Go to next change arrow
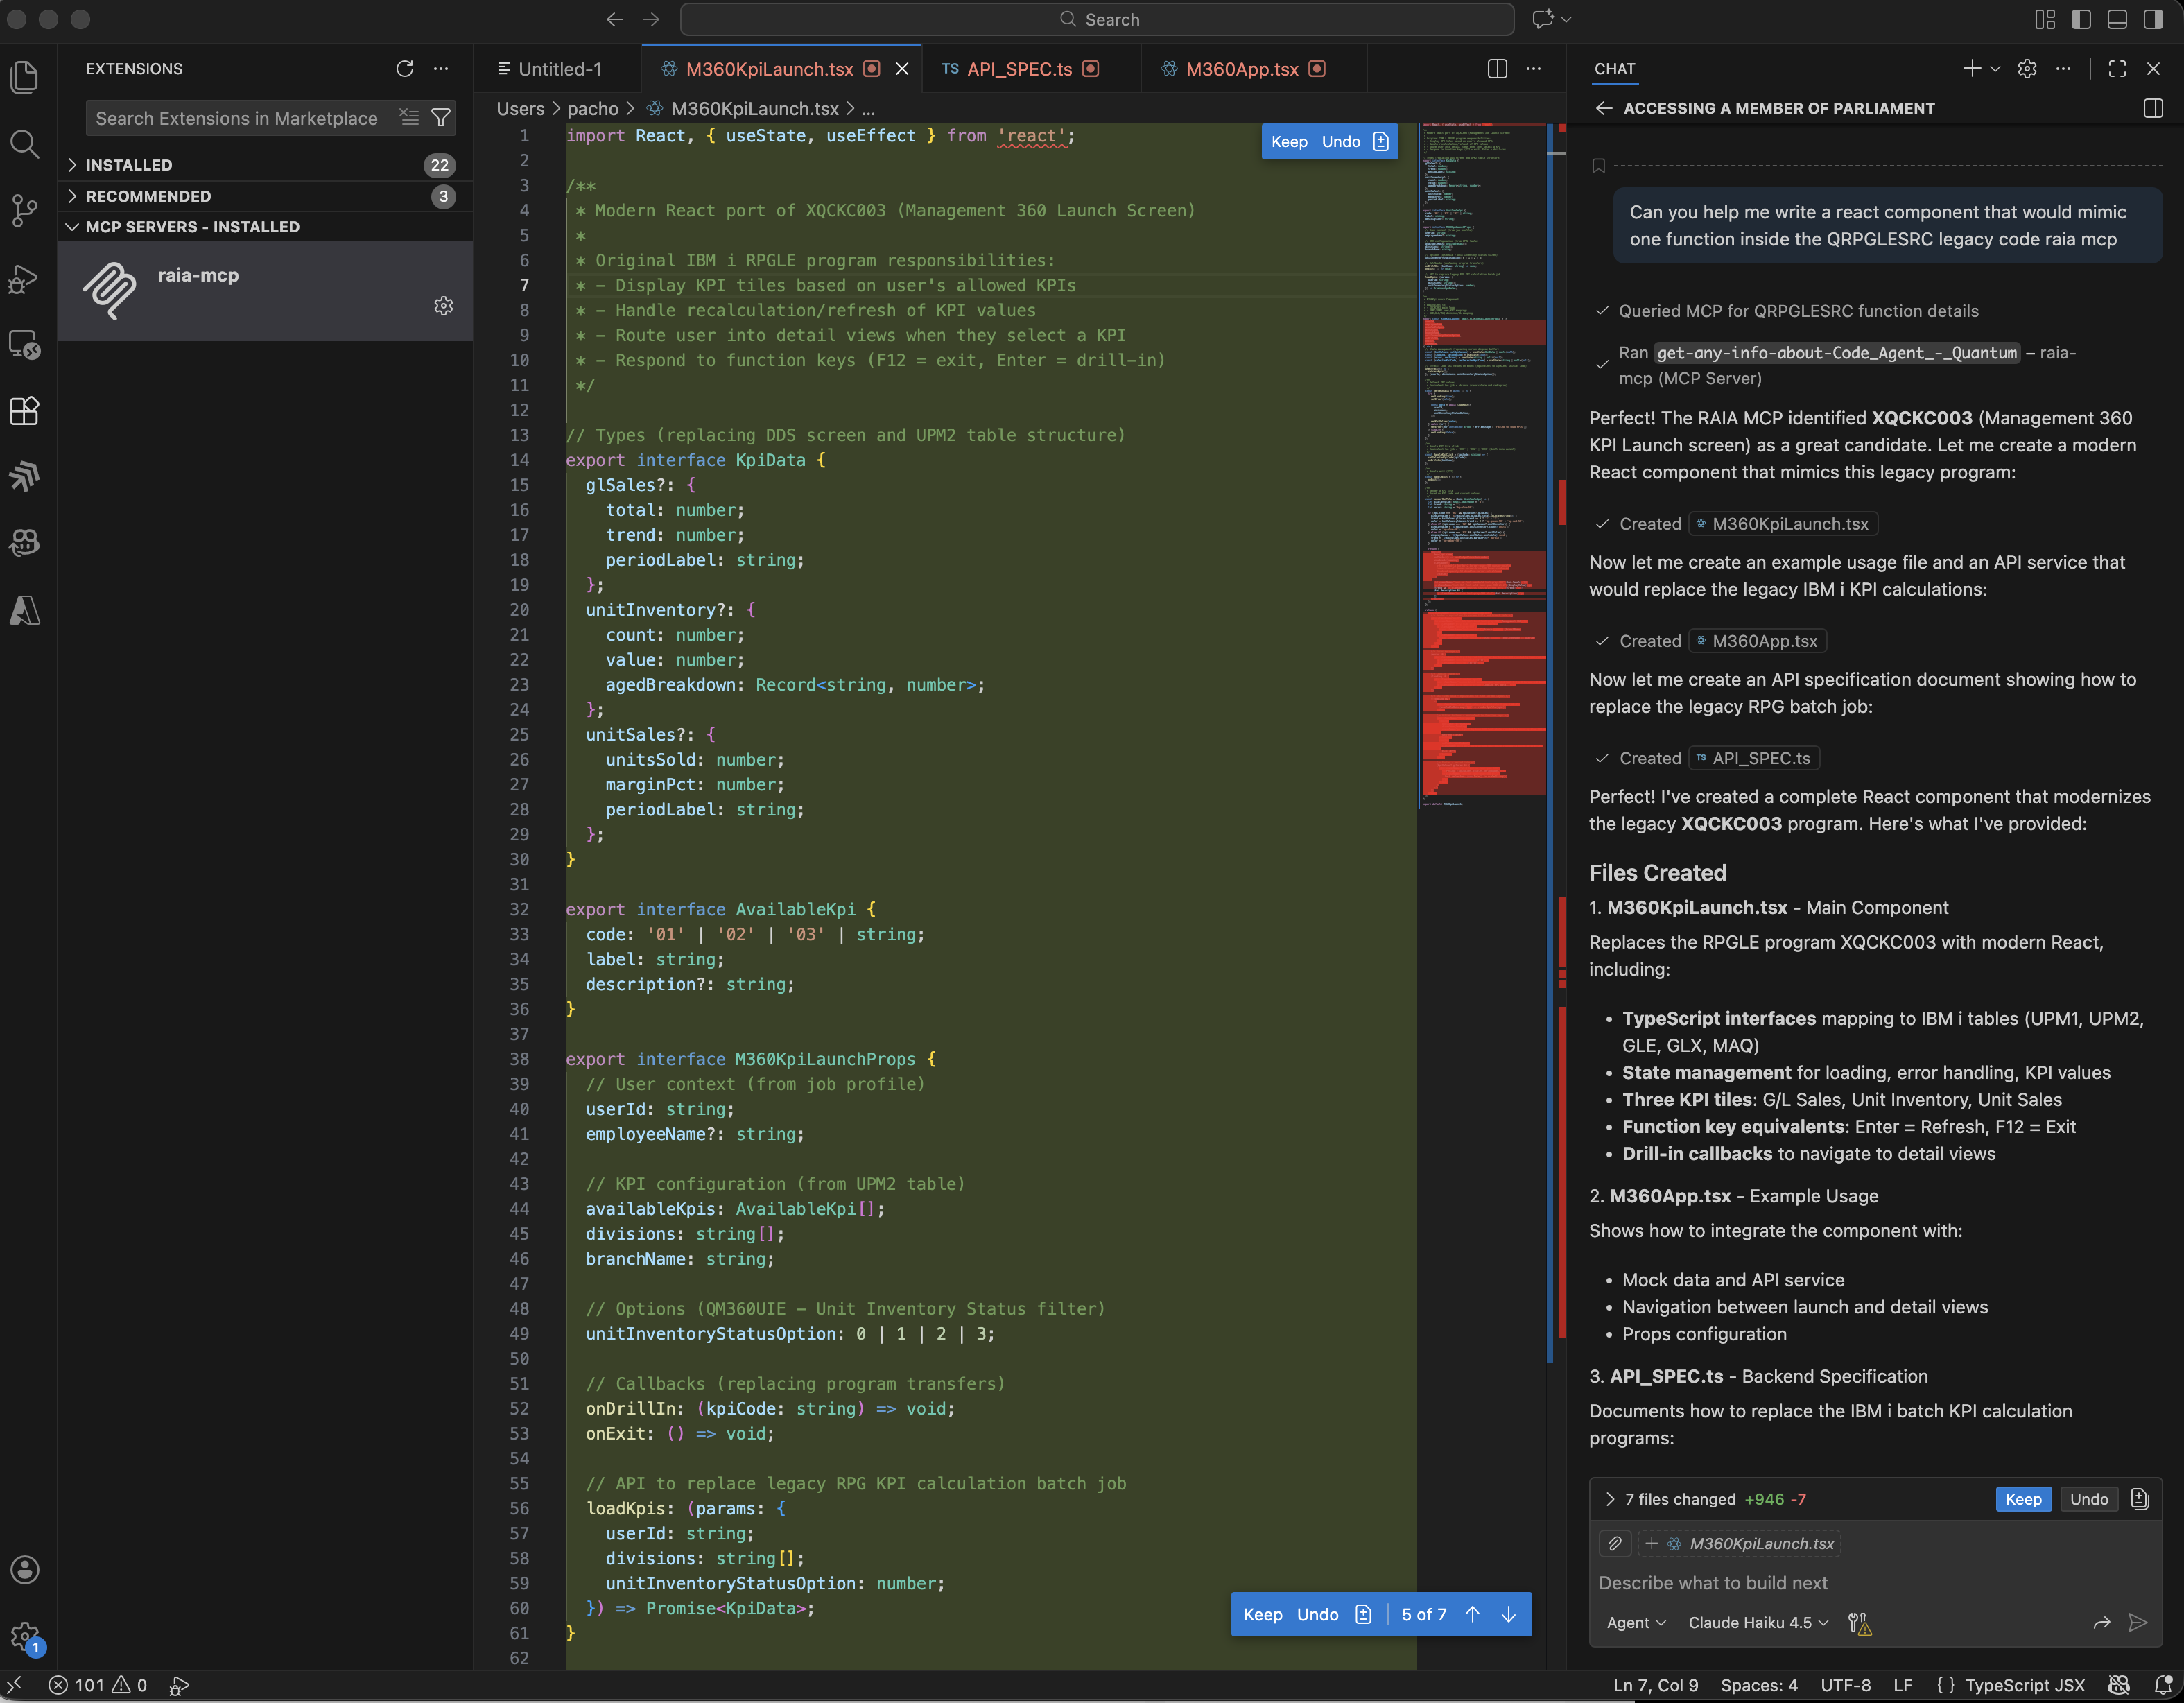2184x1703 pixels. point(1509,1614)
